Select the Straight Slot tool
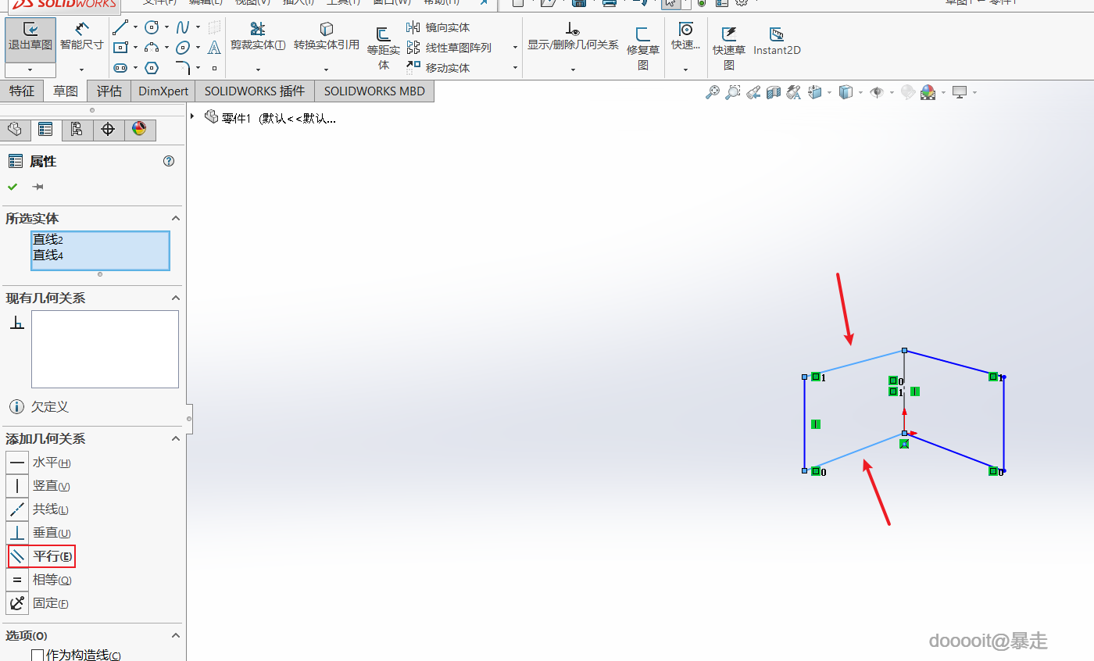 pos(120,68)
